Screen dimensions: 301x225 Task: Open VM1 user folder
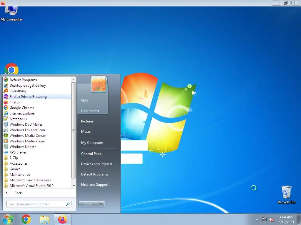click(84, 101)
